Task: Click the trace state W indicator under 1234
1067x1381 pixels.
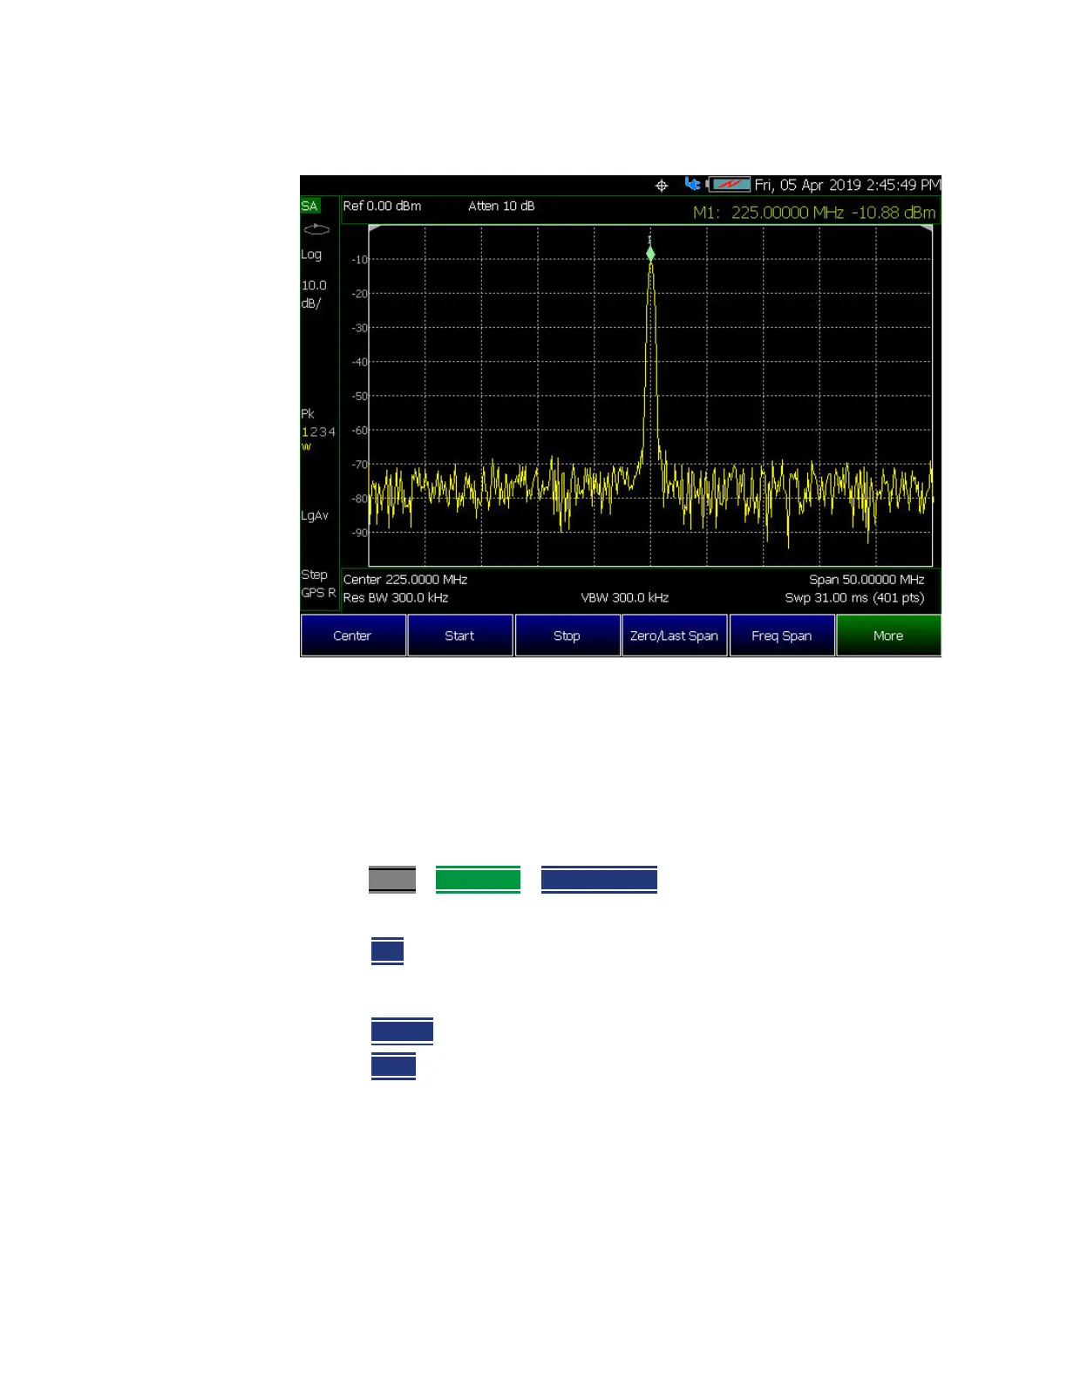Action: (x=306, y=446)
